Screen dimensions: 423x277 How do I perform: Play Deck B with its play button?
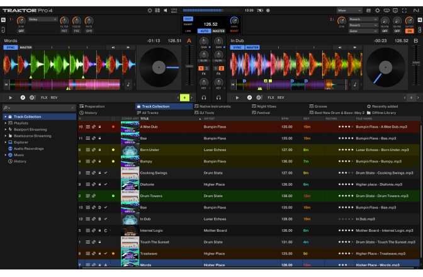[x=237, y=98]
